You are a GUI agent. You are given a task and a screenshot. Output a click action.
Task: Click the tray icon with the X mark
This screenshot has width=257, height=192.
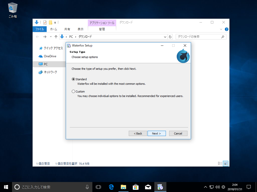coord(223,187)
